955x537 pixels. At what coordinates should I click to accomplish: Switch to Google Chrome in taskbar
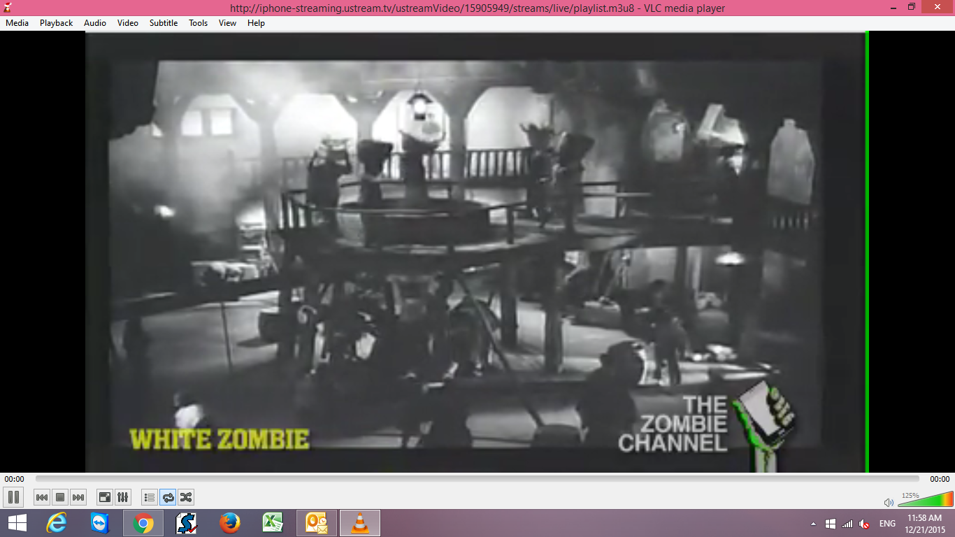(143, 523)
